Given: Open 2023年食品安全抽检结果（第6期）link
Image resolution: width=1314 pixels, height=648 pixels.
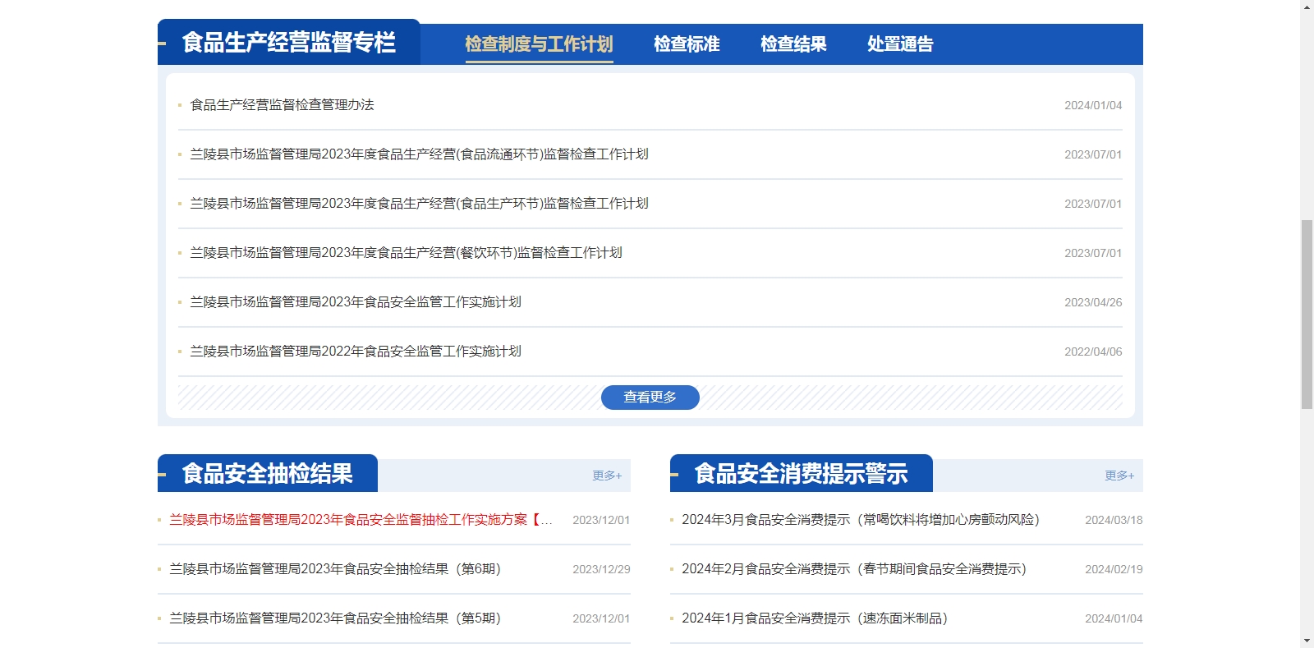Looking at the screenshot, I should (335, 569).
